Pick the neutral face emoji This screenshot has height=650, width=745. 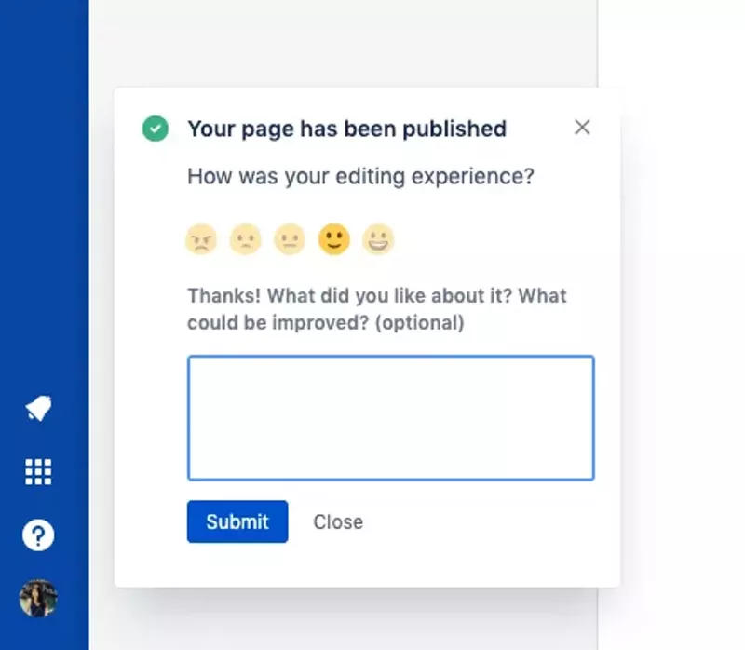pos(291,239)
